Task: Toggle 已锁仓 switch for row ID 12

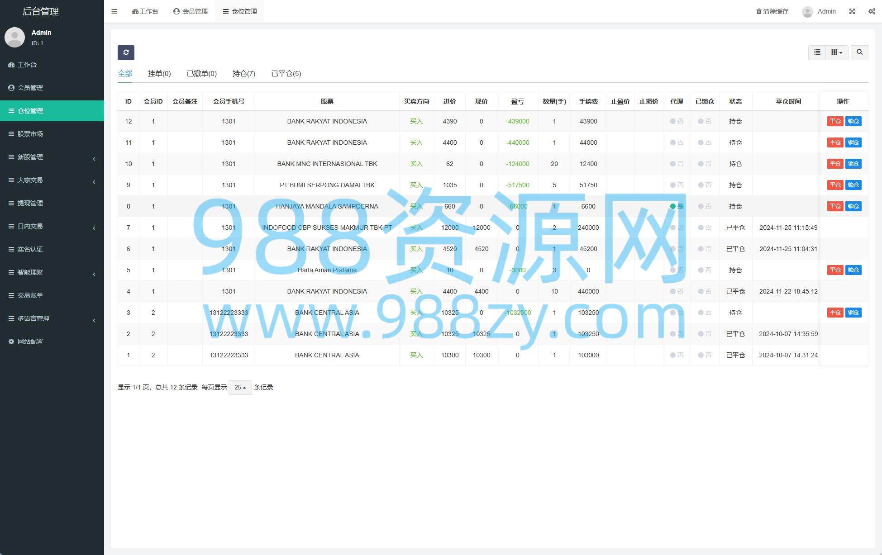Action: [x=705, y=121]
